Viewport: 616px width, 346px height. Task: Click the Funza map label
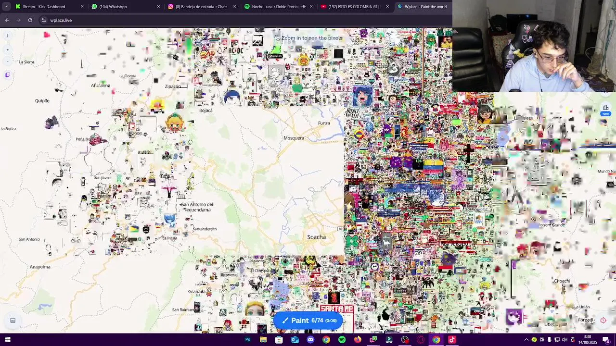(x=324, y=123)
